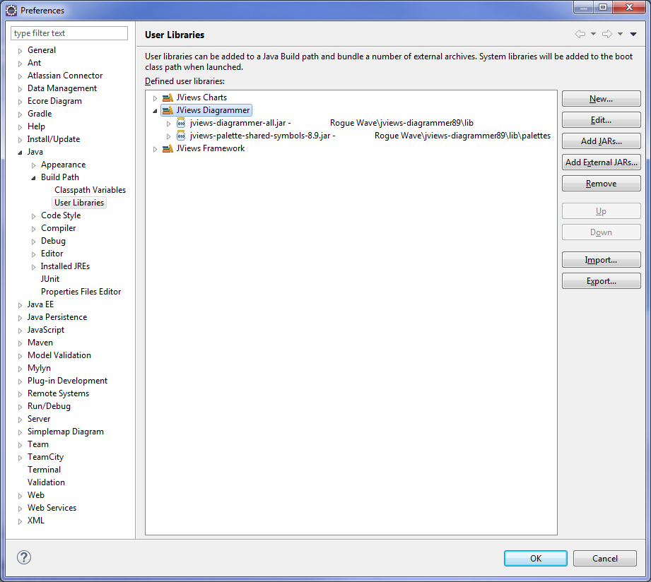Click the back navigation arrow icon

[580, 34]
